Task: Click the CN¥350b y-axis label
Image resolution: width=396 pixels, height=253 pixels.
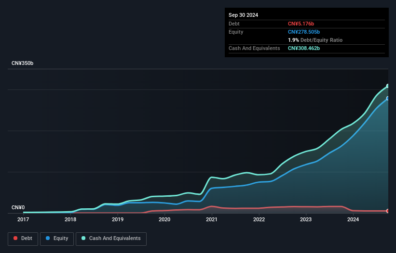Action: coord(23,63)
